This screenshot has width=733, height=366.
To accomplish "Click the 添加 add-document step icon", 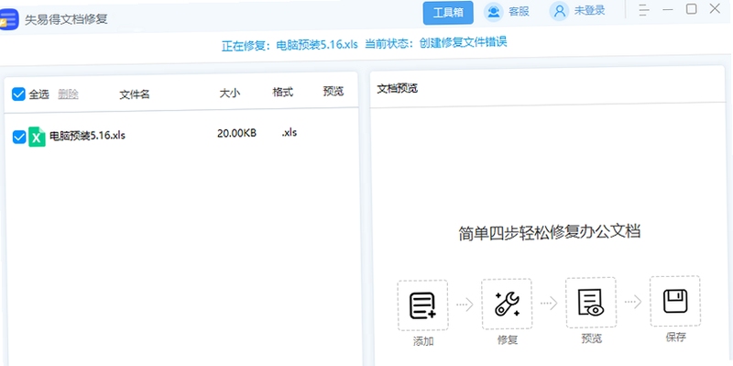I will coord(422,305).
